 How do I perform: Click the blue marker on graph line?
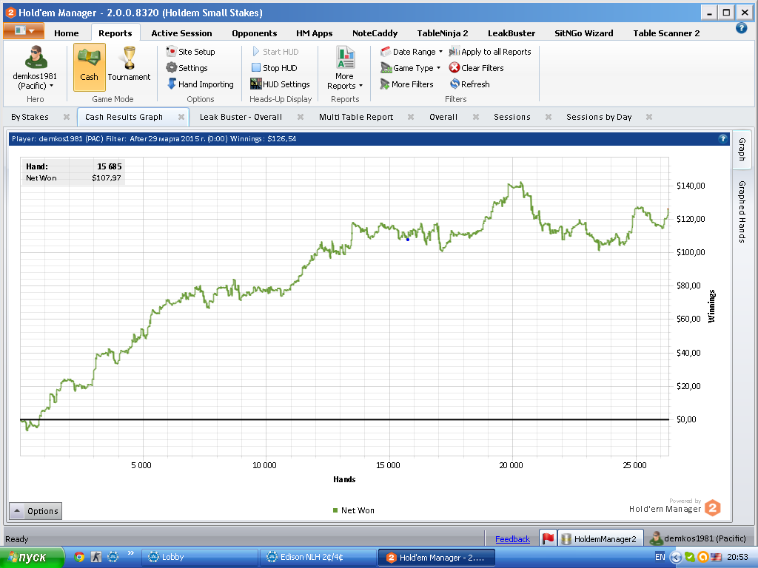408,239
